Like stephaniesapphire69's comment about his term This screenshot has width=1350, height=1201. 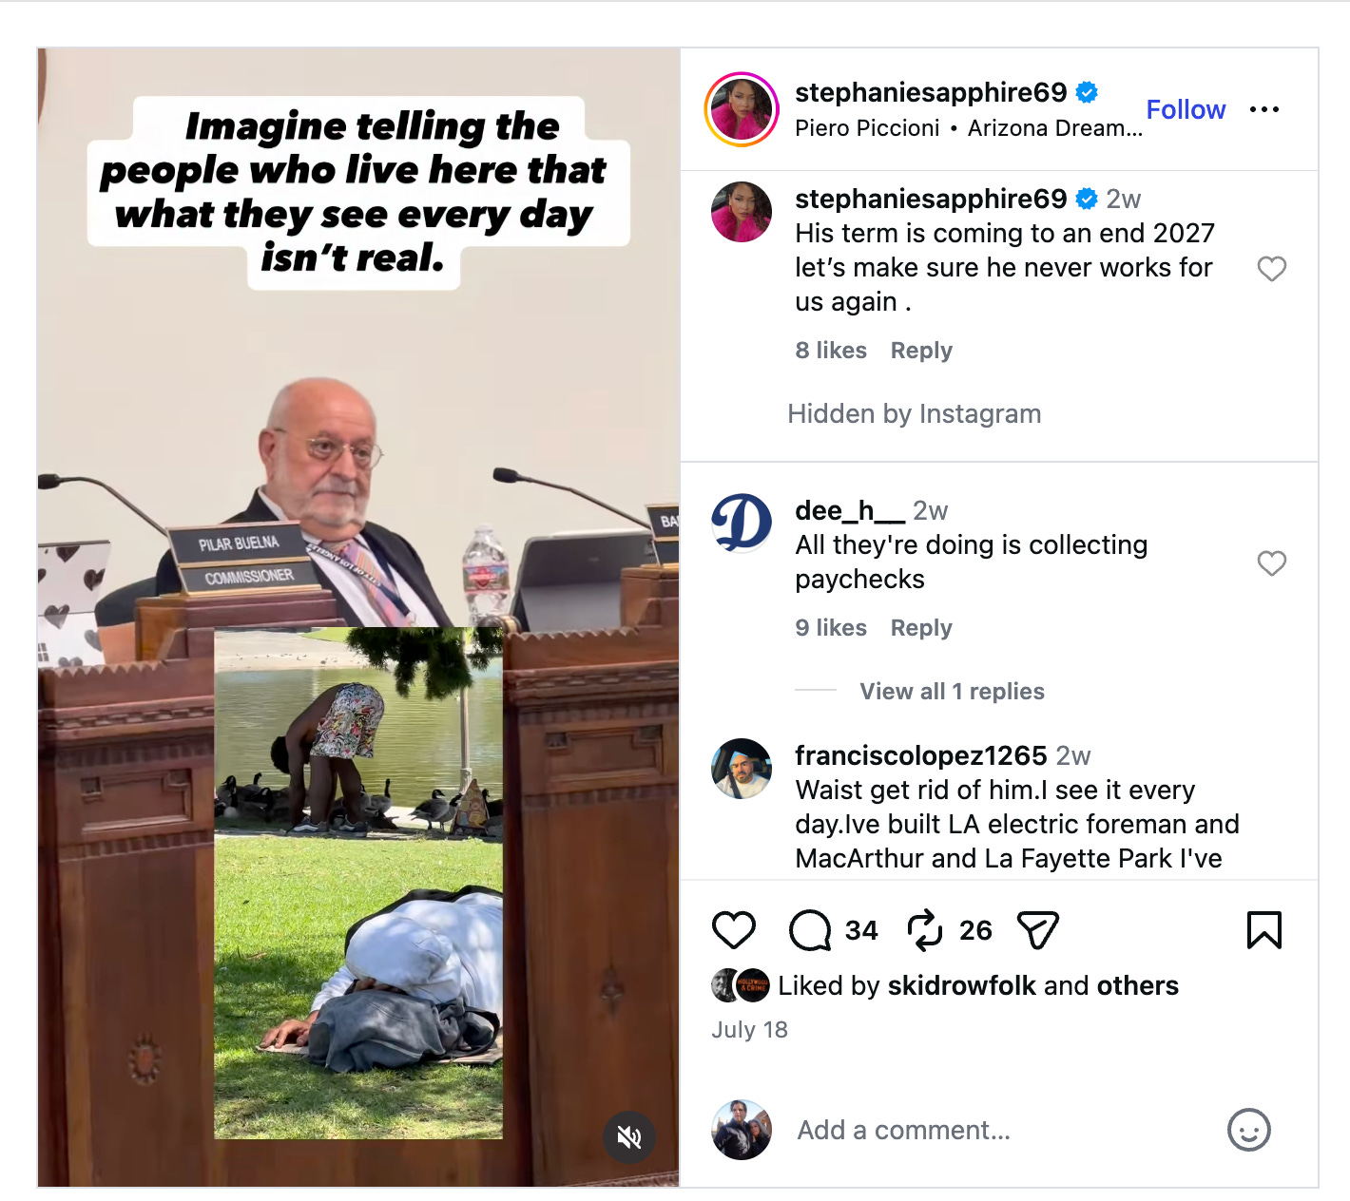click(x=1272, y=269)
